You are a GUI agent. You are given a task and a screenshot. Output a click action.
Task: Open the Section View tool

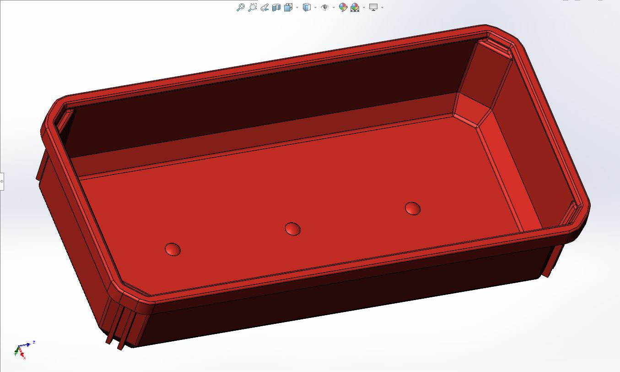276,7
